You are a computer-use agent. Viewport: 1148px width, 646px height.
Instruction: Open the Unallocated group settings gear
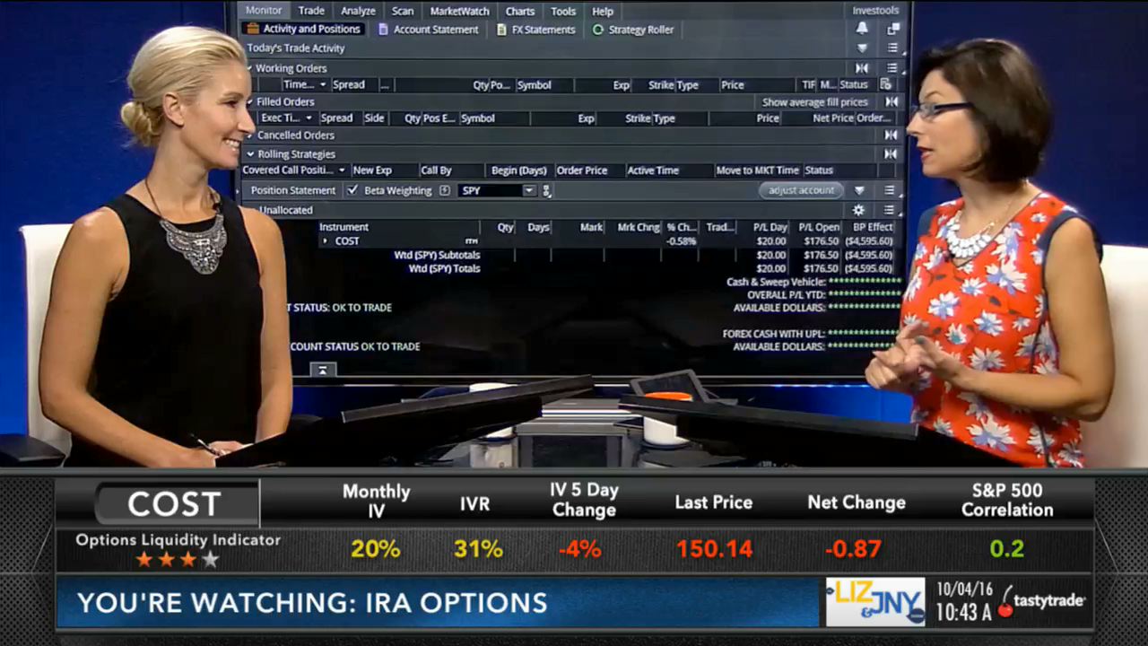(x=858, y=210)
